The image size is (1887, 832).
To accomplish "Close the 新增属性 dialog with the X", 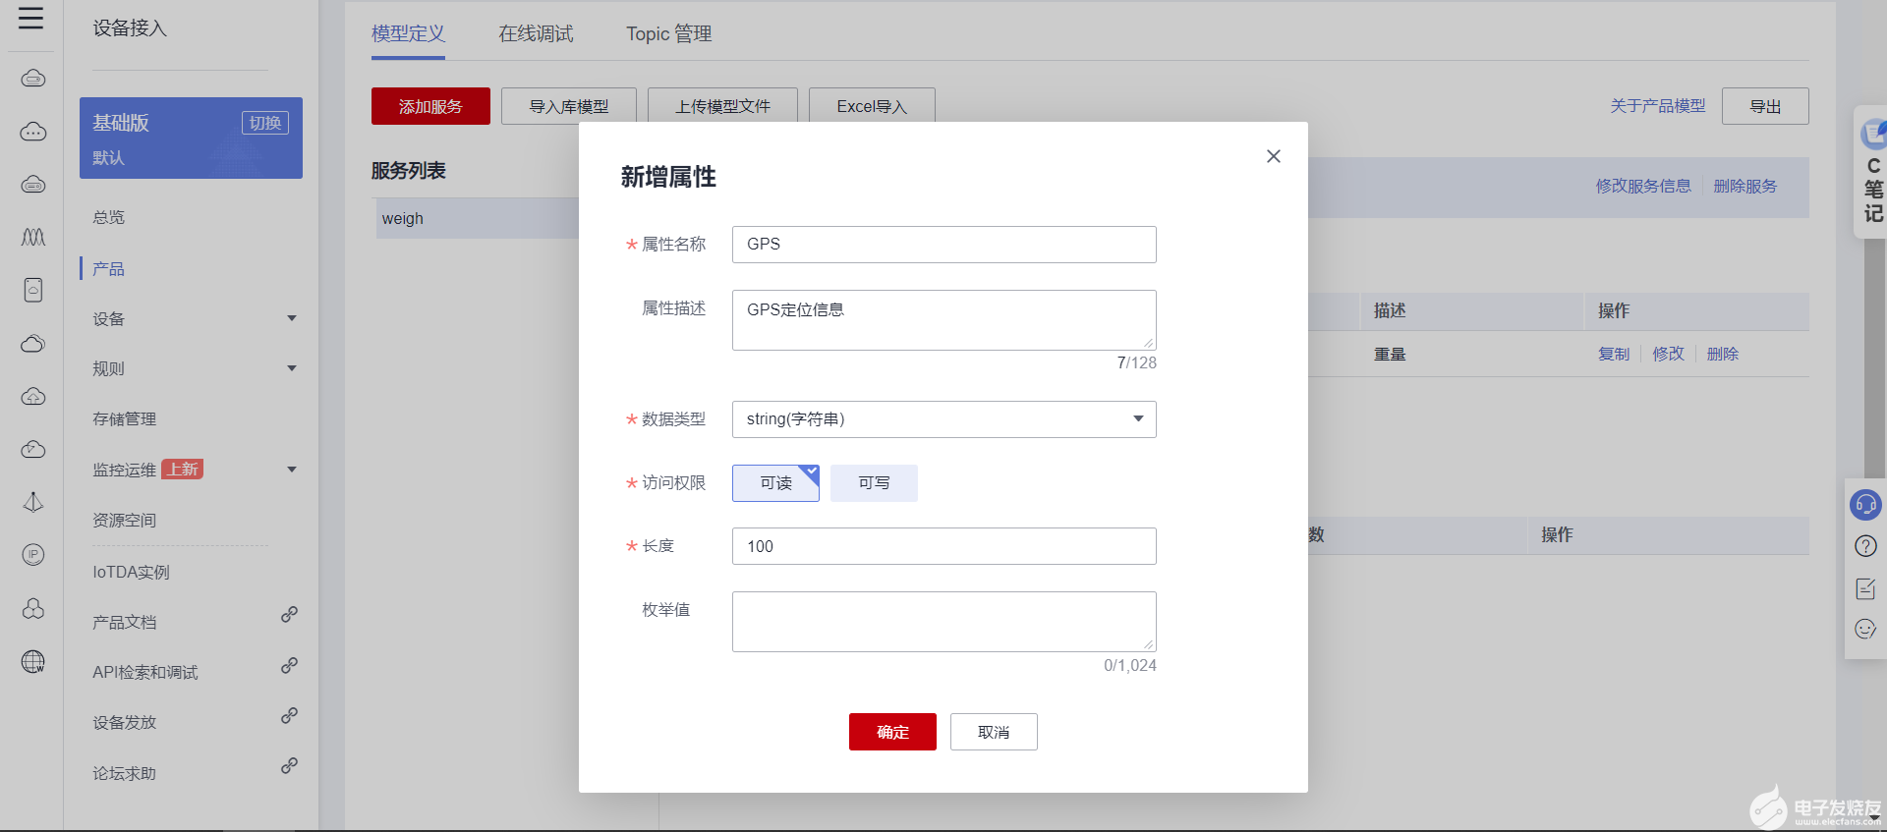I will [x=1274, y=156].
